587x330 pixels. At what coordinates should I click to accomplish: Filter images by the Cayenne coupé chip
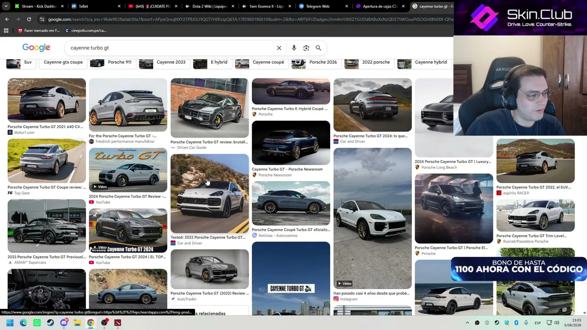pos(261,62)
